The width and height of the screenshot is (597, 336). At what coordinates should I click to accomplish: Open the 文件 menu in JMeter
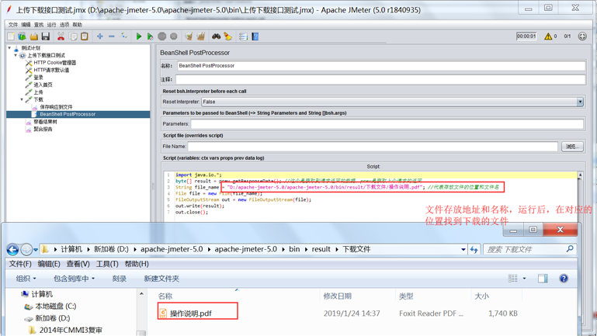point(13,25)
